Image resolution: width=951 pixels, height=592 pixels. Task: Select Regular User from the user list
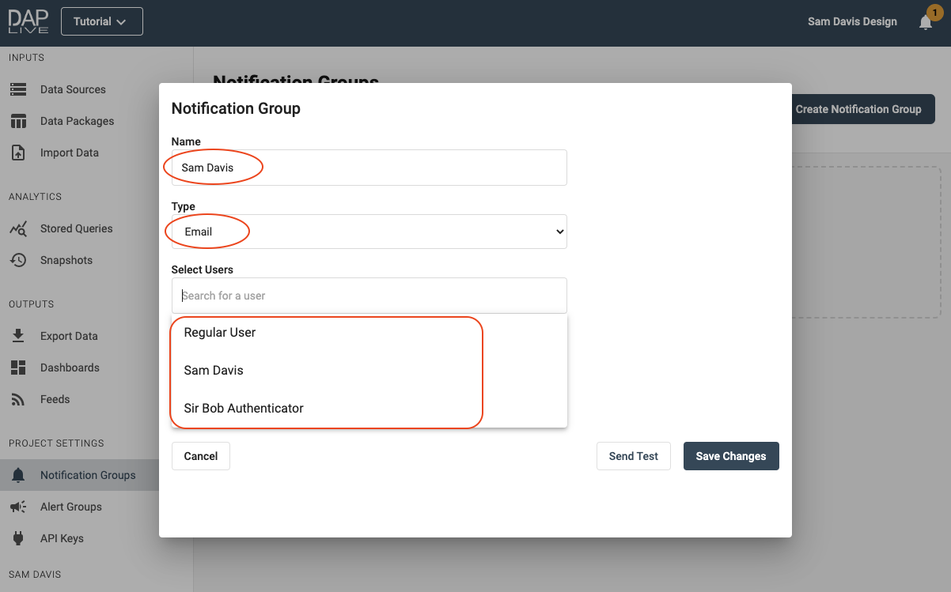220,333
